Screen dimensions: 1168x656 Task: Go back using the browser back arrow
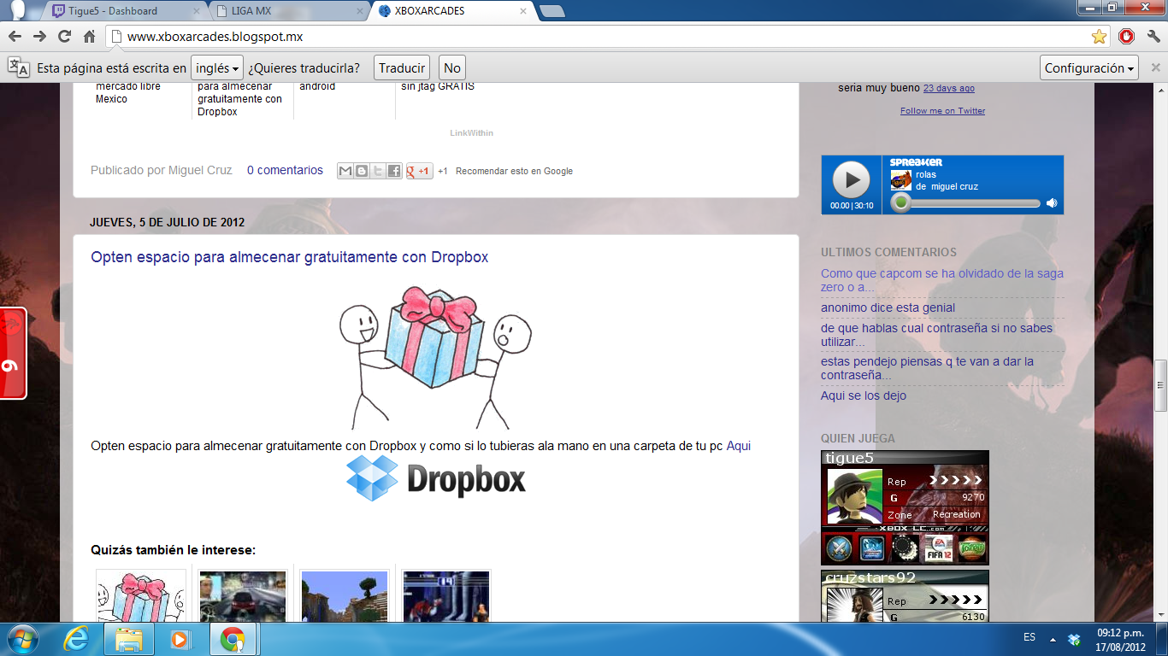(x=15, y=37)
